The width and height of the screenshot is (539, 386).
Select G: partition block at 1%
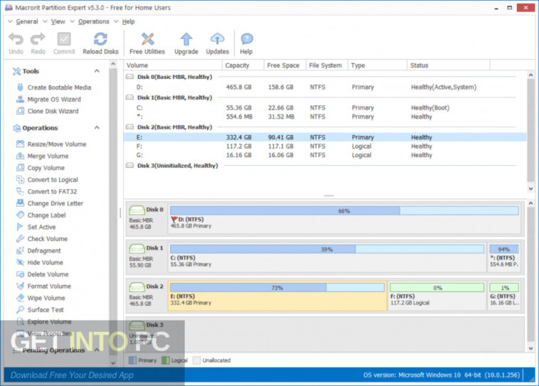(505, 296)
